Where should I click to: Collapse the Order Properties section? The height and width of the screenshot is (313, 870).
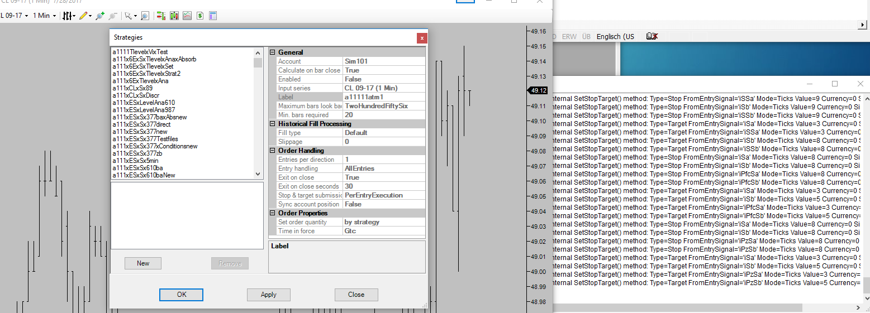(x=273, y=213)
